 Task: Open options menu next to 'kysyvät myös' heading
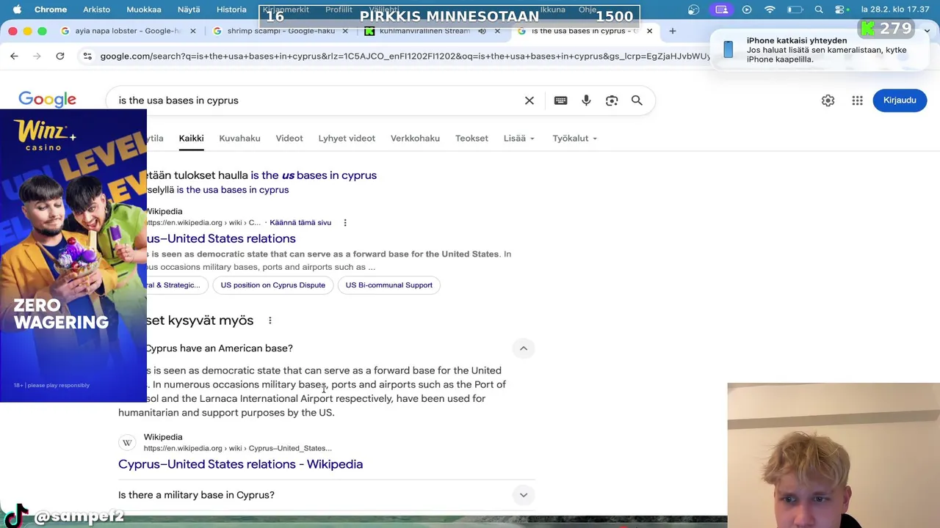[270, 320]
